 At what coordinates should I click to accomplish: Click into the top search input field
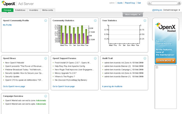click(164, 3)
